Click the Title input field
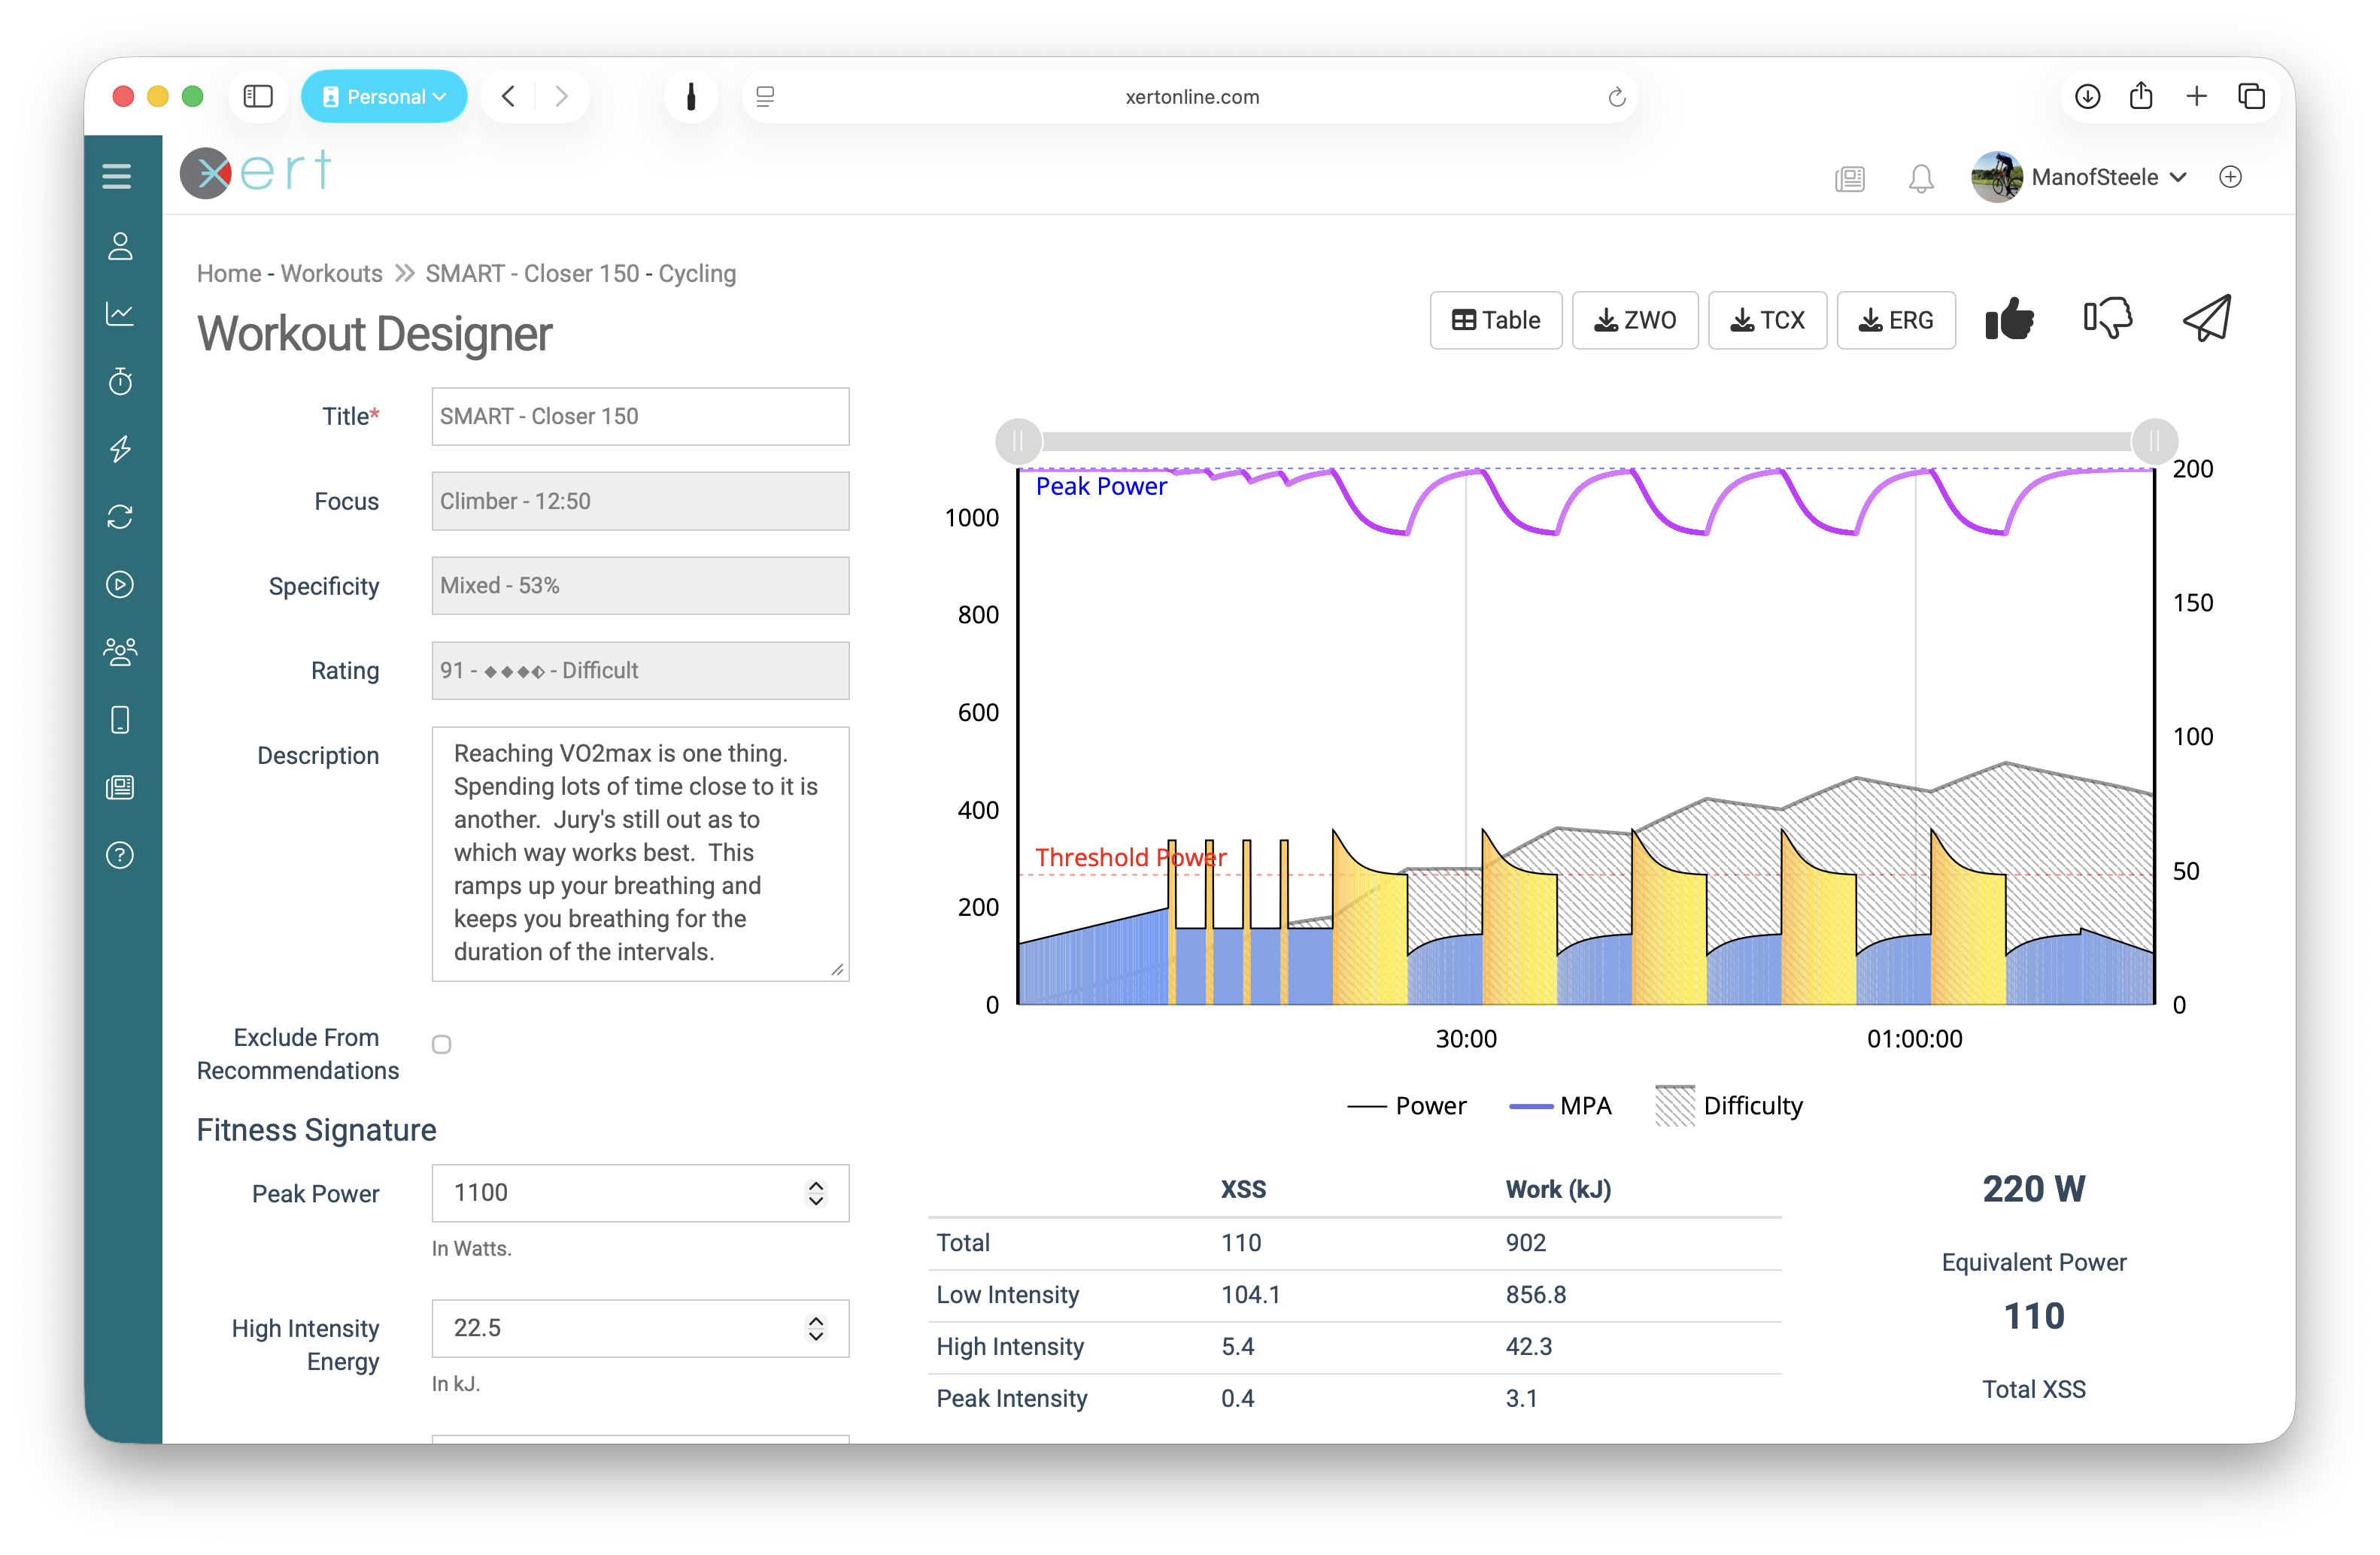 coord(640,416)
